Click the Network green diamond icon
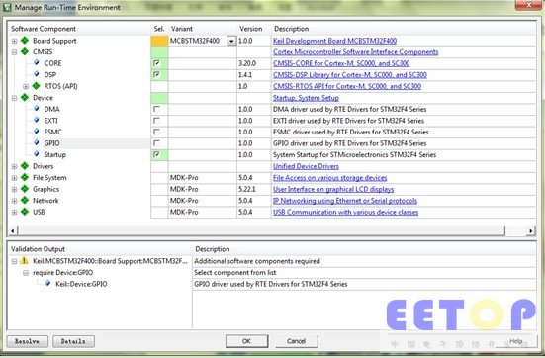Viewport: 545px width, 358px height. [25, 200]
